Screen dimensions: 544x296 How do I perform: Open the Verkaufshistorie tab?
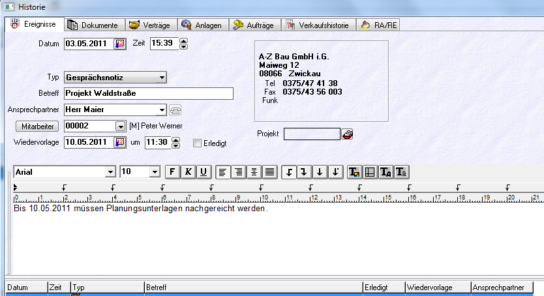pyautogui.click(x=319, y=25)
